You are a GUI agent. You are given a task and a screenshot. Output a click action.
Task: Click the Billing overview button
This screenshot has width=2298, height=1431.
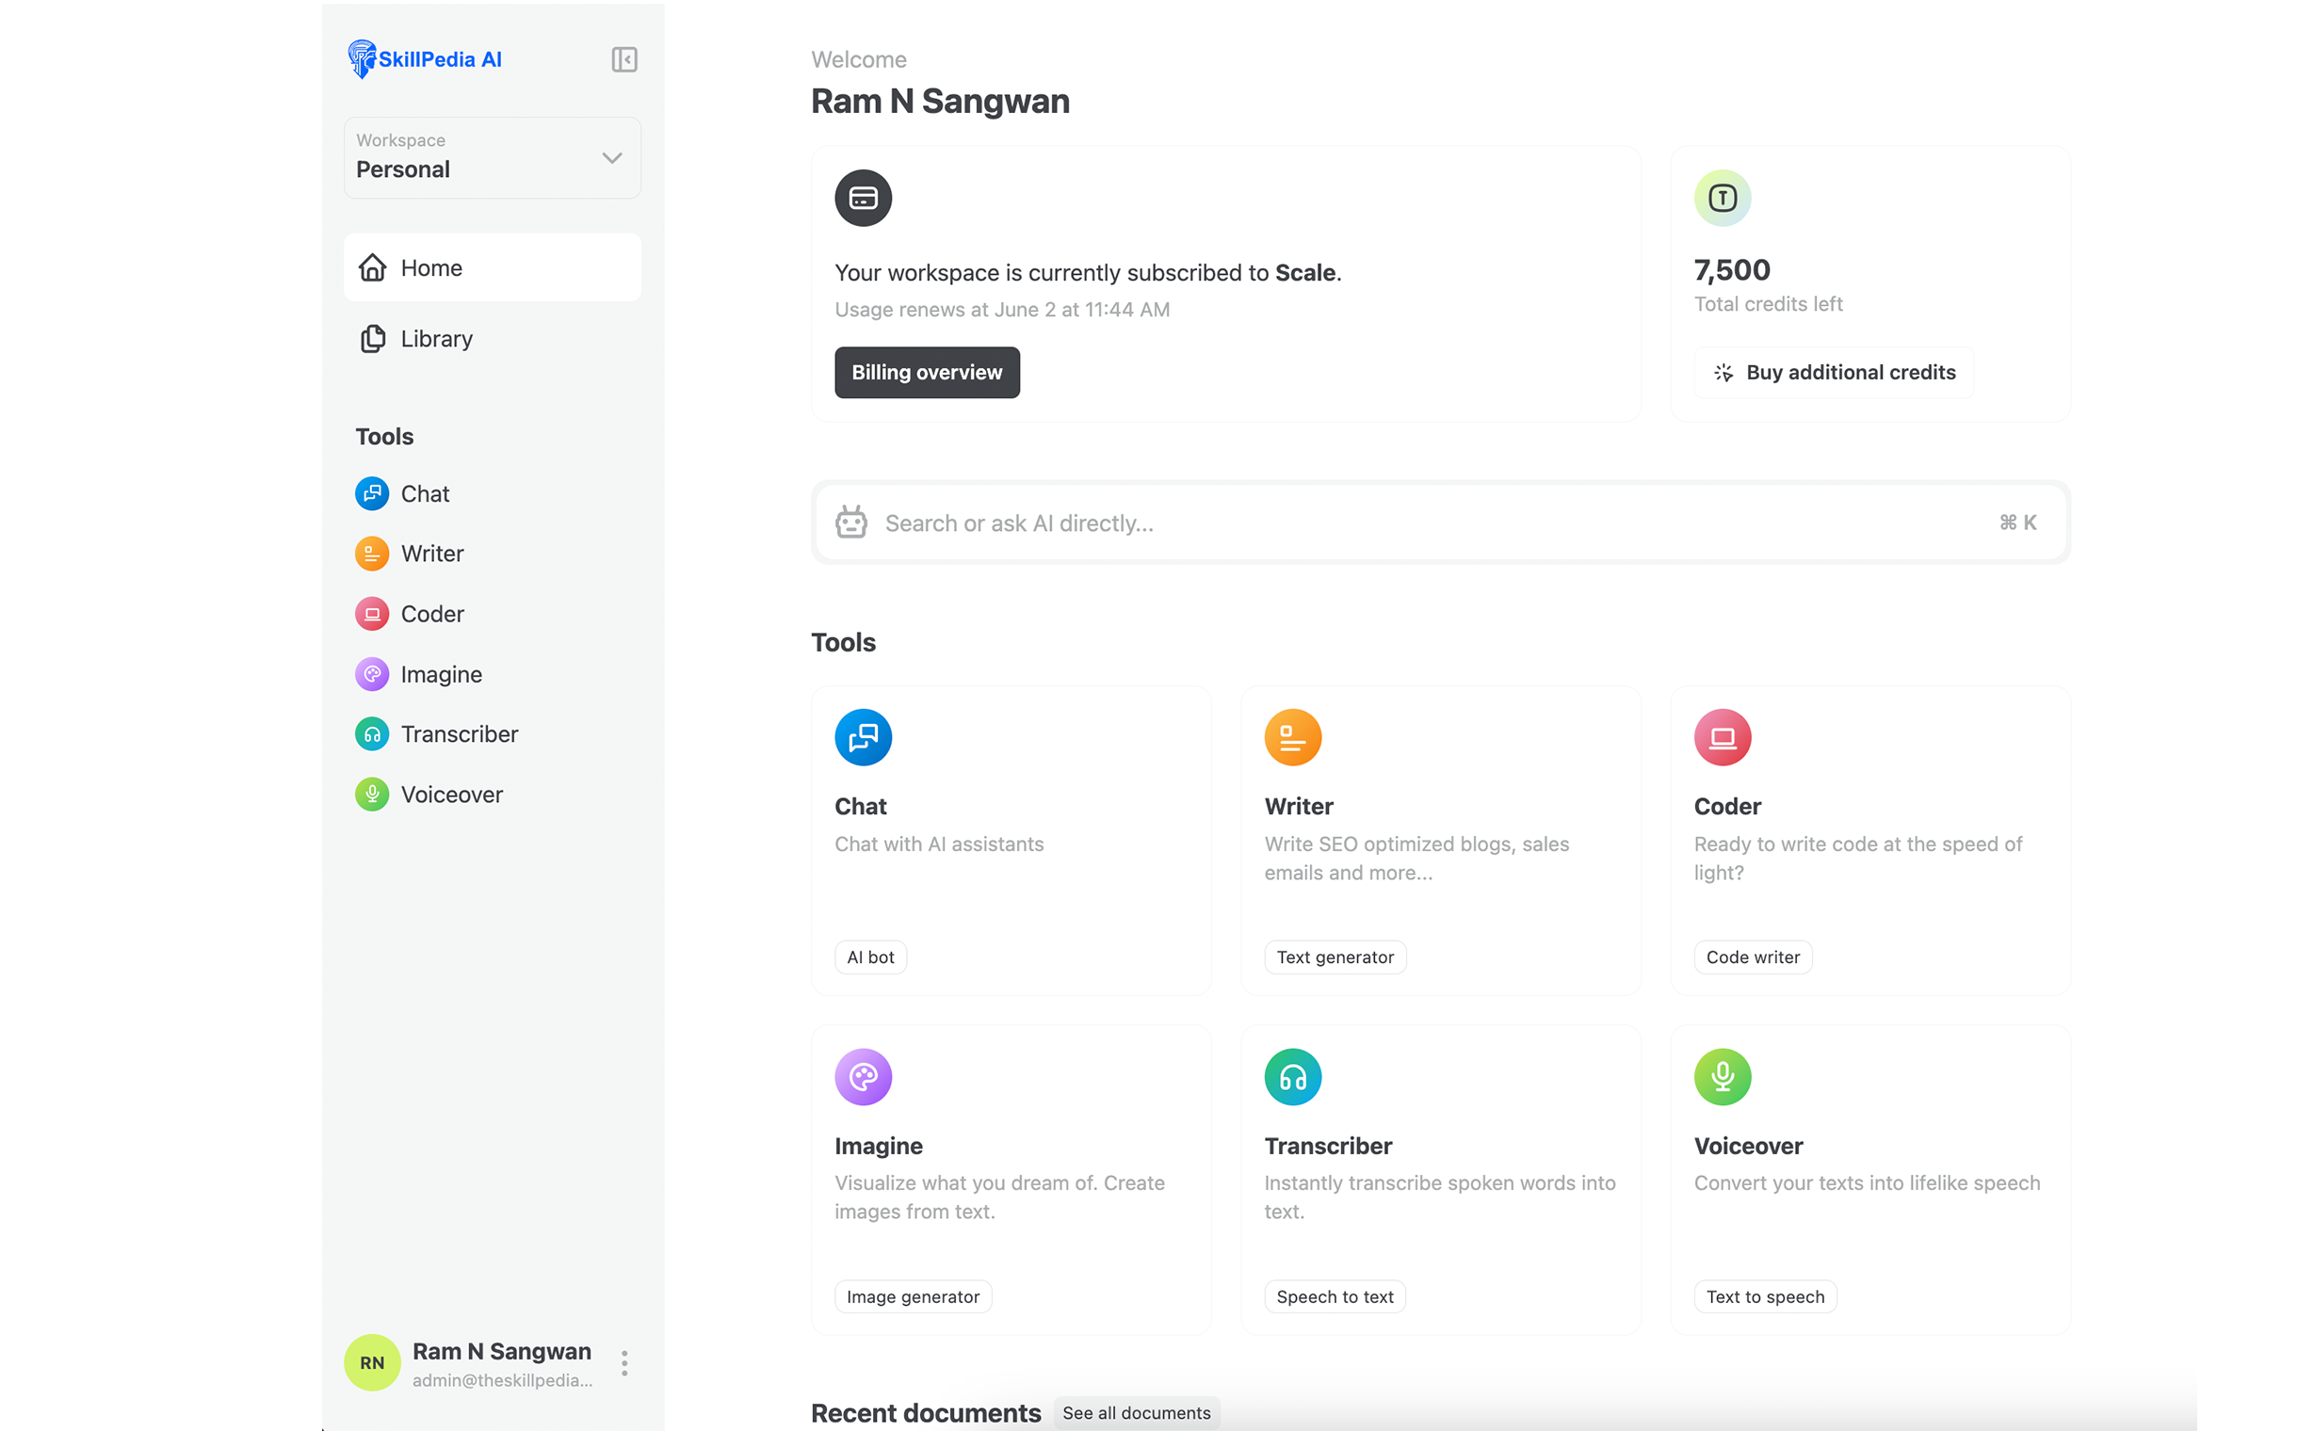[927, 371]
